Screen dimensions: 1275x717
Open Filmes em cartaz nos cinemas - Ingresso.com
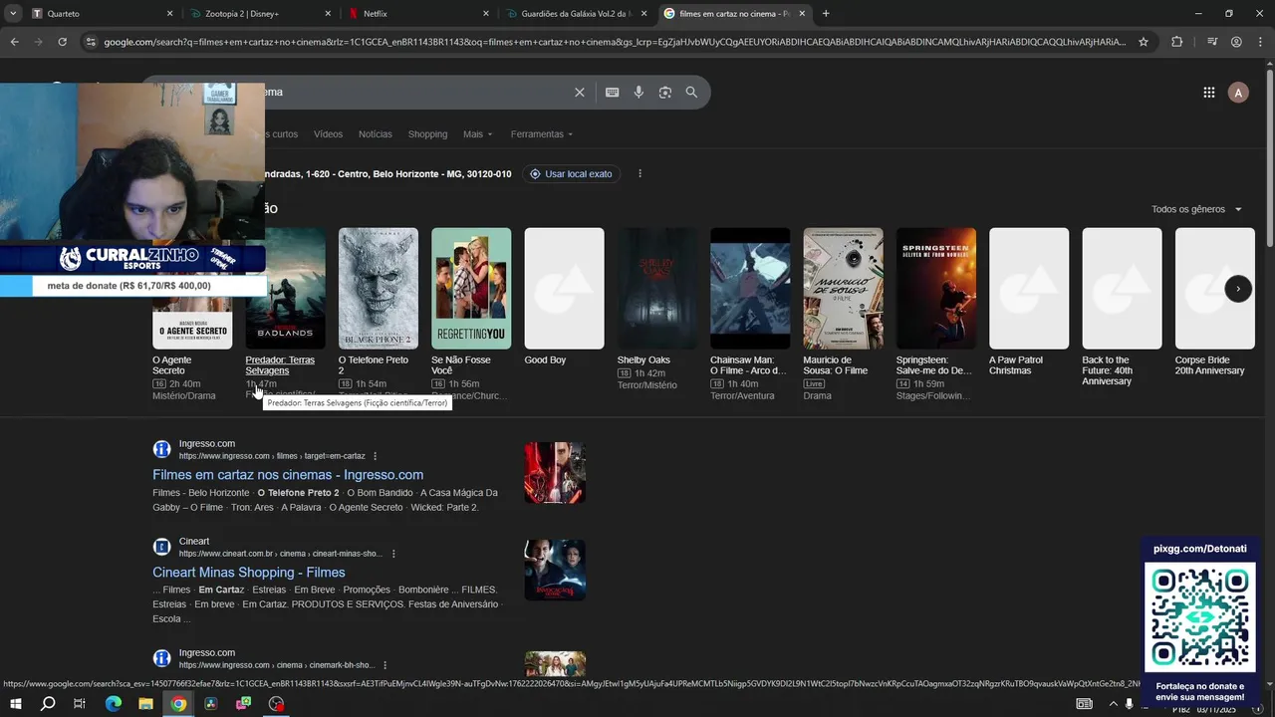[x=288, y=475]
